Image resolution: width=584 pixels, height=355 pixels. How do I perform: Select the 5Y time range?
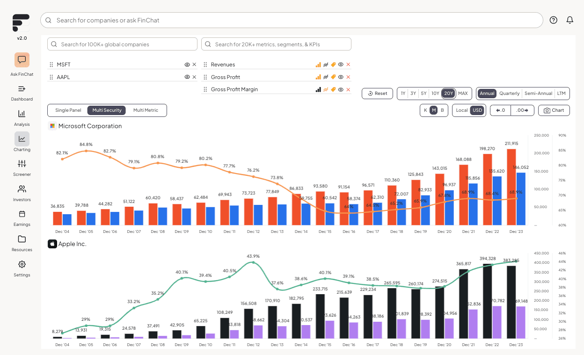[x=423, y=94]
